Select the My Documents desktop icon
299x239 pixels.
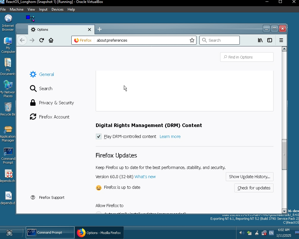click(x=8, y=67)
